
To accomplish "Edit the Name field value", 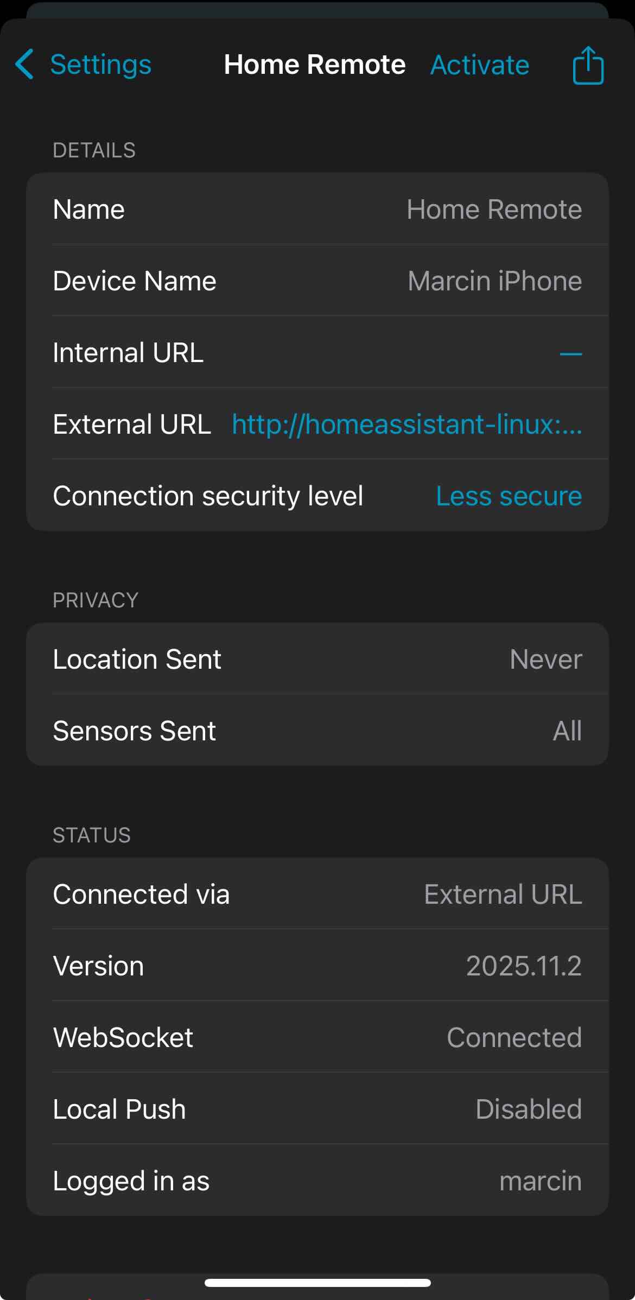I will tap(494, 210).
